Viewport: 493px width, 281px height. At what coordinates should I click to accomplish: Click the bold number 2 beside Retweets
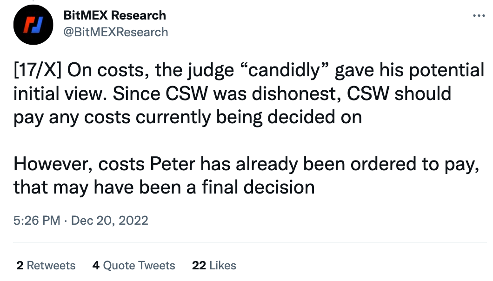click(20, 265)
